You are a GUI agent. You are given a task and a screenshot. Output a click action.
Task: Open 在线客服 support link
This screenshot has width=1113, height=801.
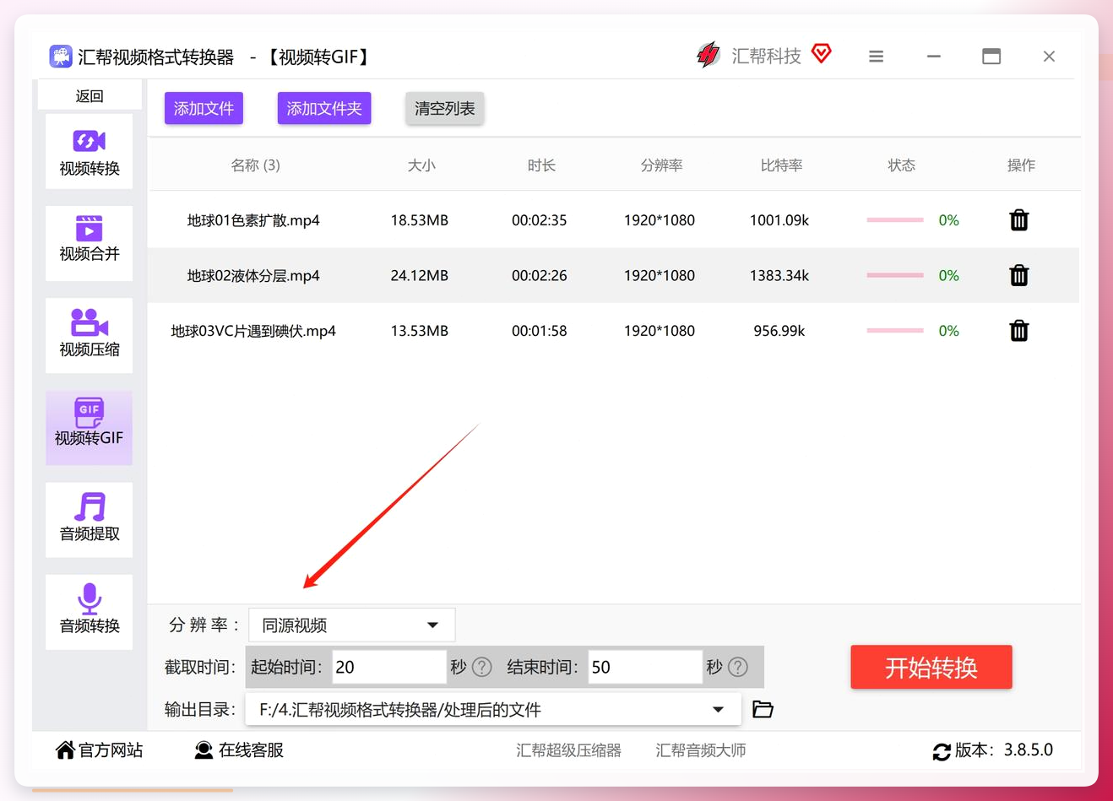click(239, 750)
